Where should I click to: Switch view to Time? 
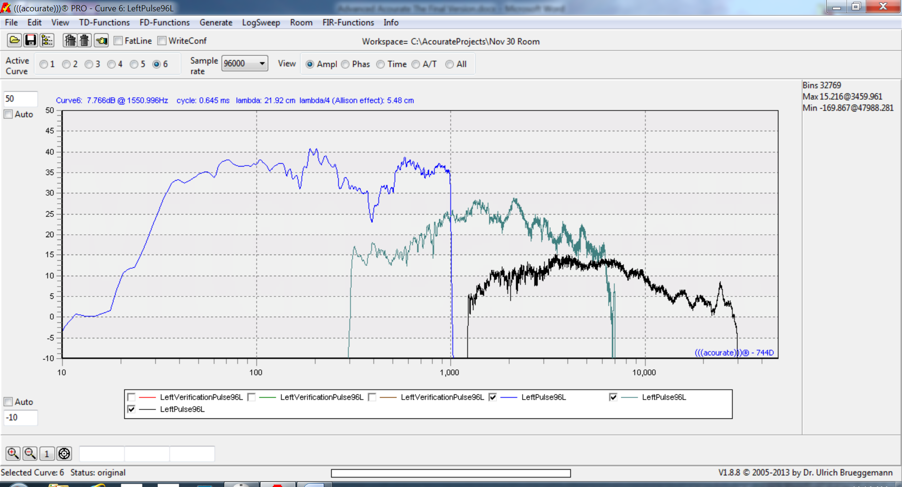381,64
